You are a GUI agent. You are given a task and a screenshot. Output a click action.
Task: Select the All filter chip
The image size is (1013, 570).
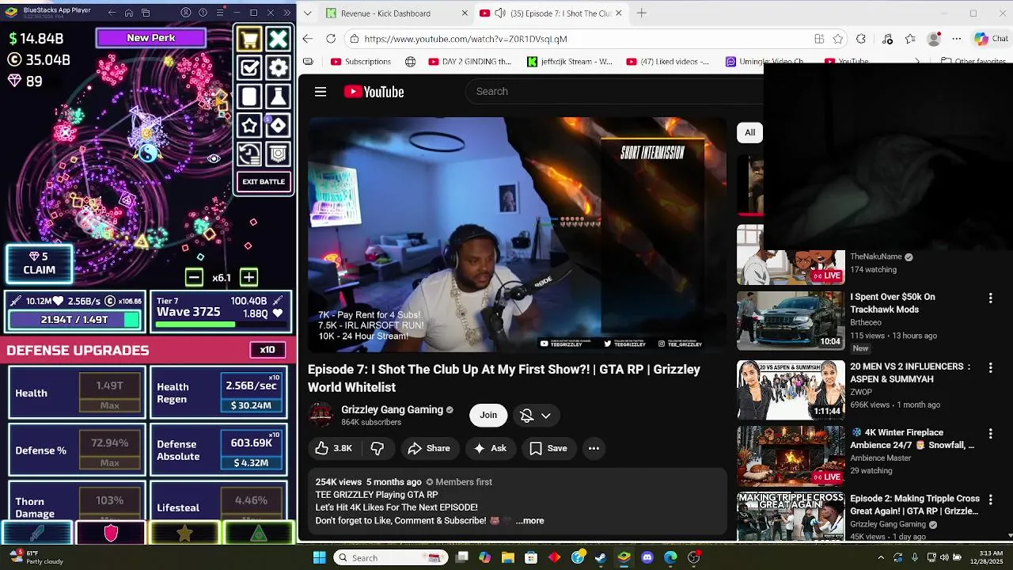[x=749, y=132]
